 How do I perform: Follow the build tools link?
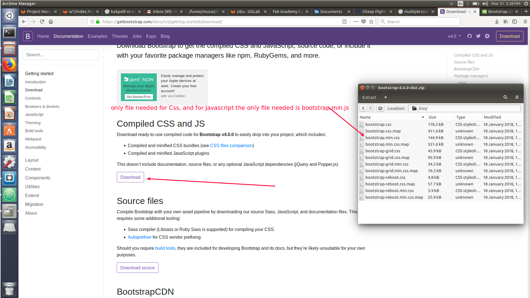point(165,248)
